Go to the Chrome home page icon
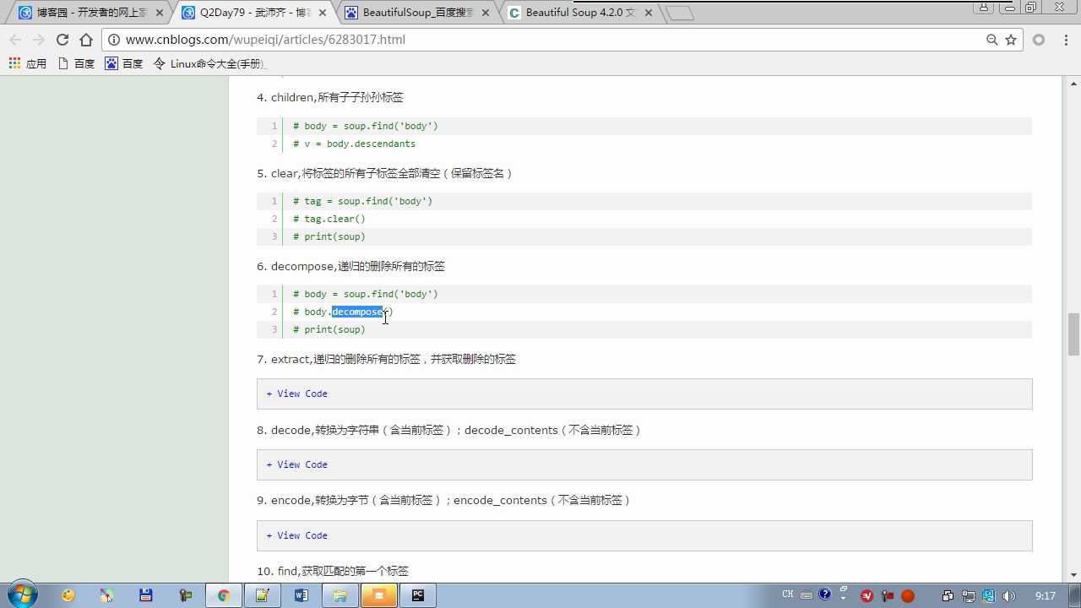Screen dimensions: 1081x608 click(x=86, y=40)
